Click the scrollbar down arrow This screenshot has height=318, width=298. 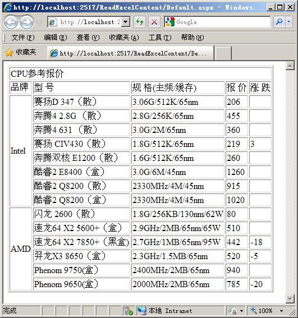click(290, 298)
